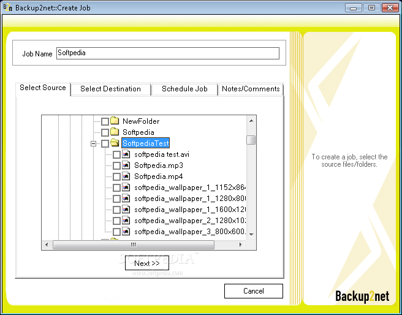Check the Softpedia folder checkbox

pyautogui.click(x=105, y=132)
